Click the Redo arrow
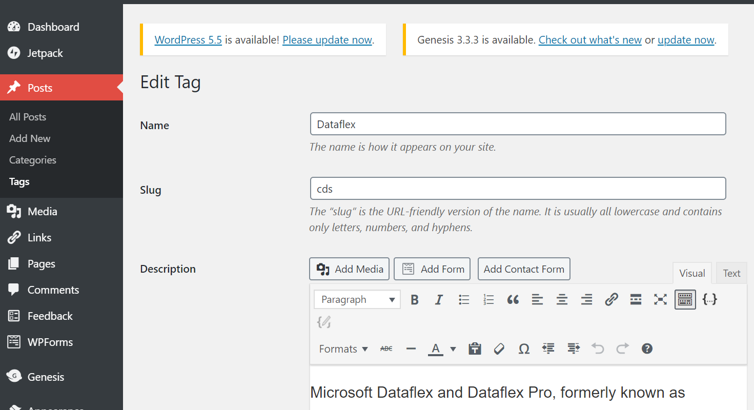The width and height of the screenshot is (754, 410). pyautogui.click(x=622, y=349)
